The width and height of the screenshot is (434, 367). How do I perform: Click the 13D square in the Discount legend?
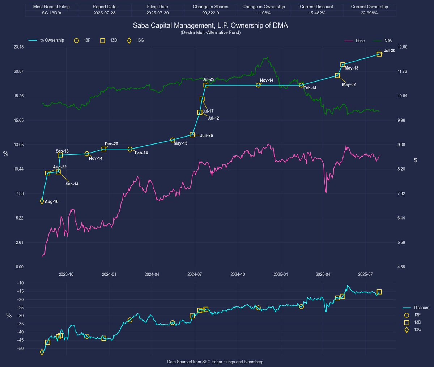coord(407,322)
